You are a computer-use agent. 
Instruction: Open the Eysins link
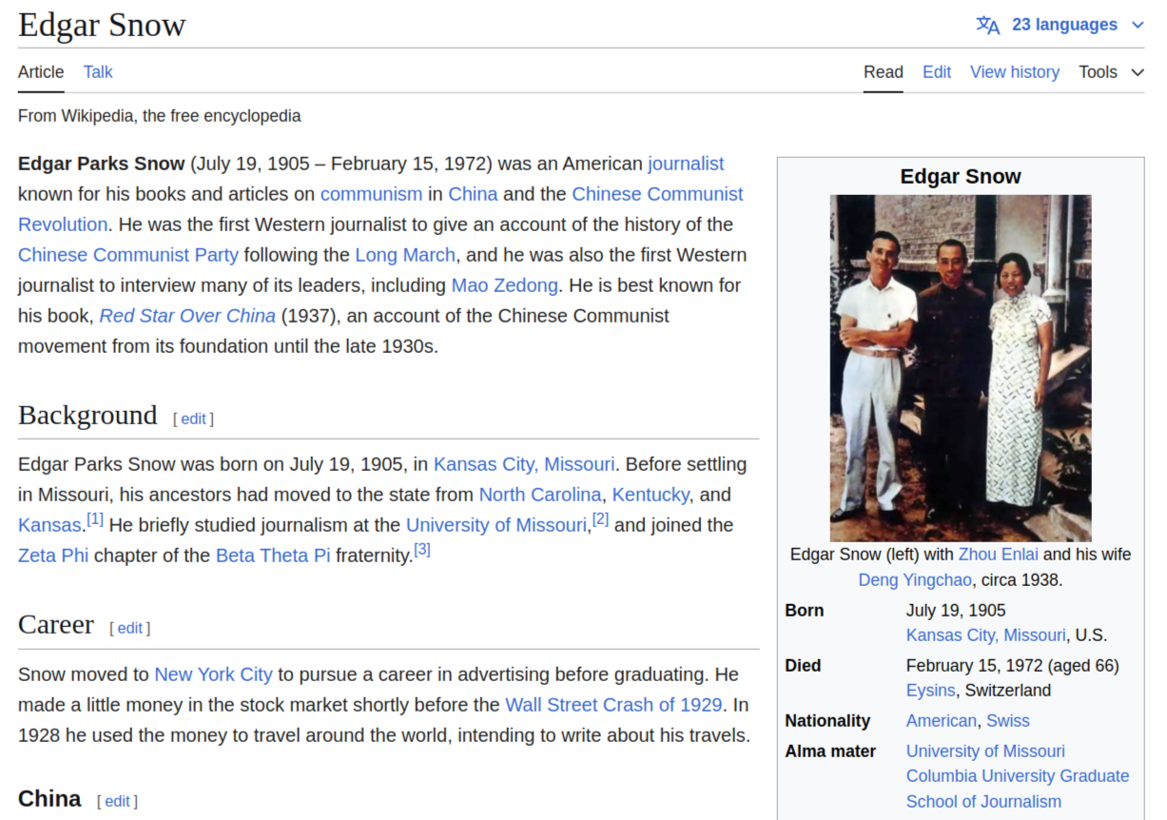tap(931, 691)
